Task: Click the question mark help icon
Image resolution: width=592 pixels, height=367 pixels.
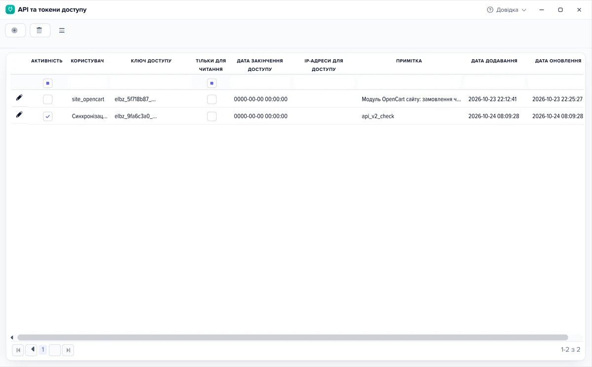Action: 490,10
